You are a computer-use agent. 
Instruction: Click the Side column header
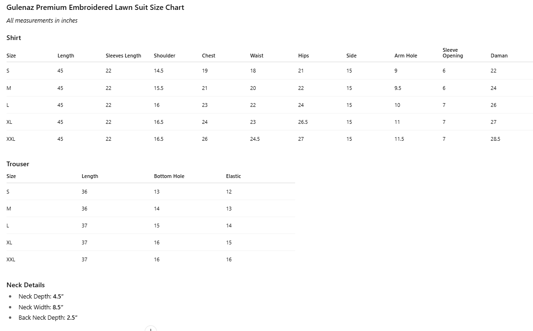point(352,56)
